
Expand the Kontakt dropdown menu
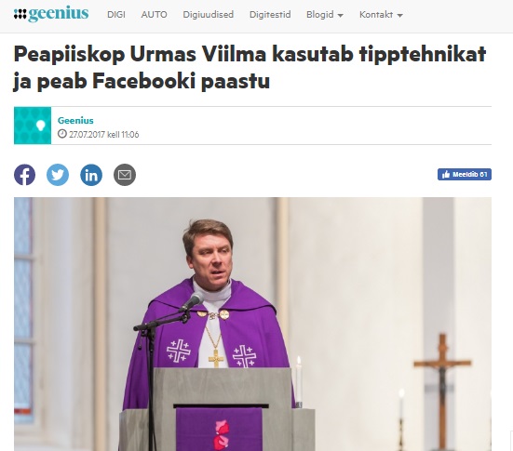(x=381, y=15)
